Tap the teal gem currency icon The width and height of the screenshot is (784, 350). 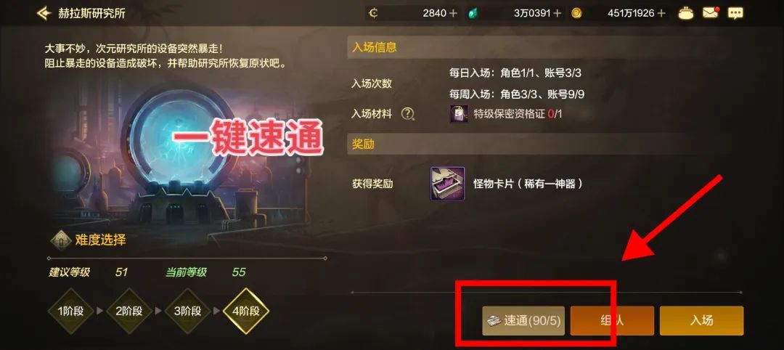(x=473, y=14)
